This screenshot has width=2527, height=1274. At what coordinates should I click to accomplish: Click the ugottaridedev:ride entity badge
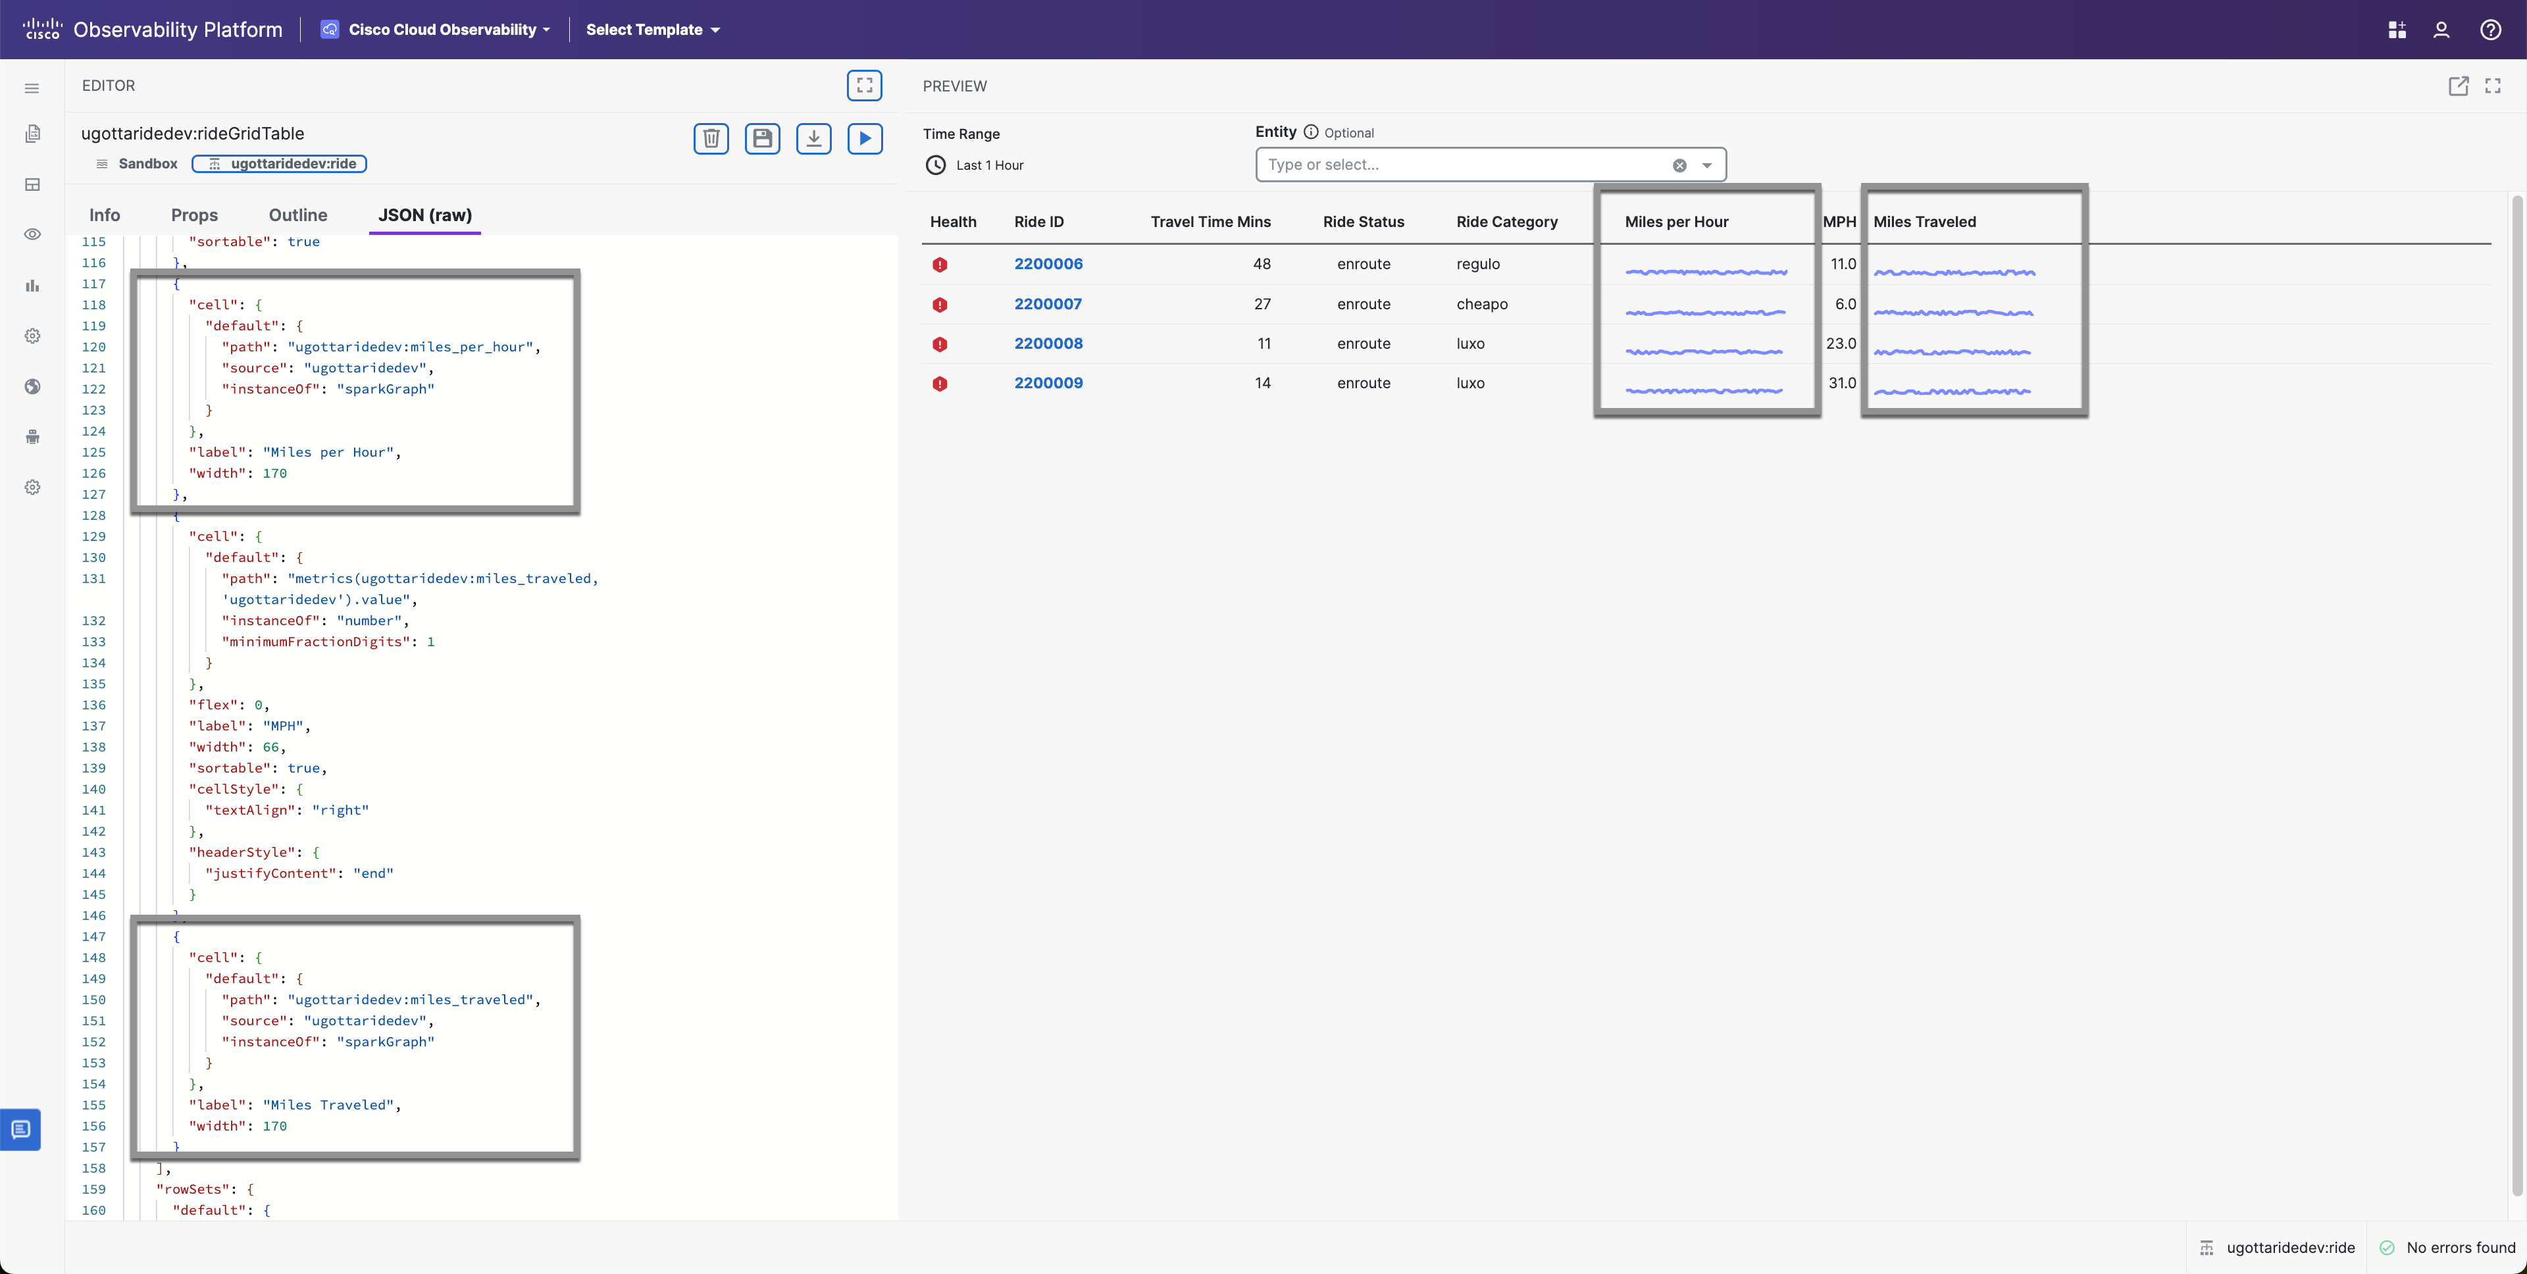pos(280,164)
